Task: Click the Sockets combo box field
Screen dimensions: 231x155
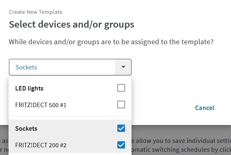Action: coord(70,67)
